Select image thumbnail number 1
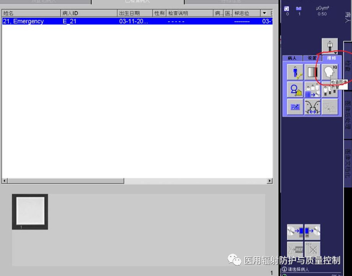Image resolution: width=352 pixels, height=276 pixels. coord(30,212)
